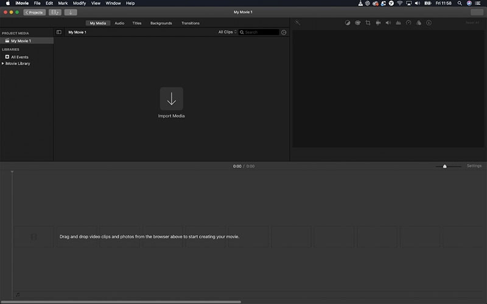Viewport: 487px width, 304px height.
Task: Open the Window menu
Action: click(113, 3)
